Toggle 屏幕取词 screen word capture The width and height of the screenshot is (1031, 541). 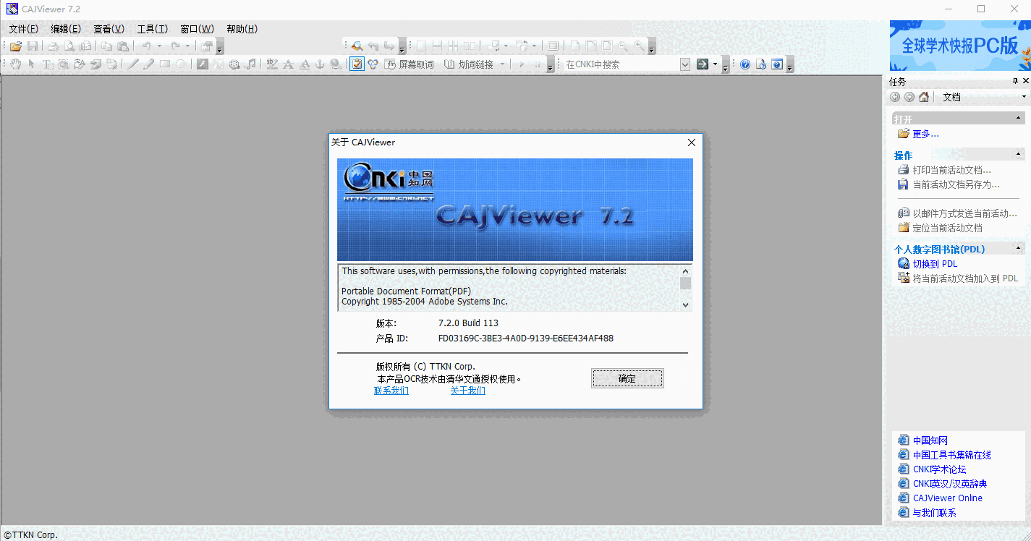click(410, 64)
